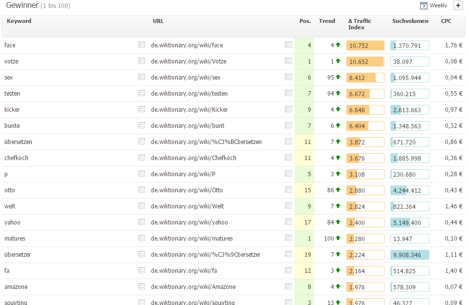
Task: Click the icon beside the de.wiktionary.org/wiki/Chefkoch URL
Action: tap(288, 158)
